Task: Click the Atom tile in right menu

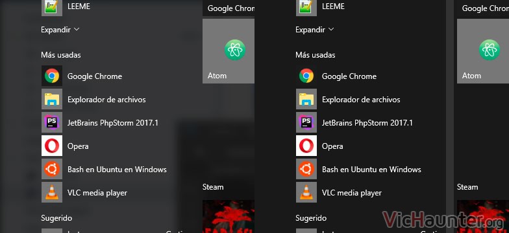Action: [483, 51]
